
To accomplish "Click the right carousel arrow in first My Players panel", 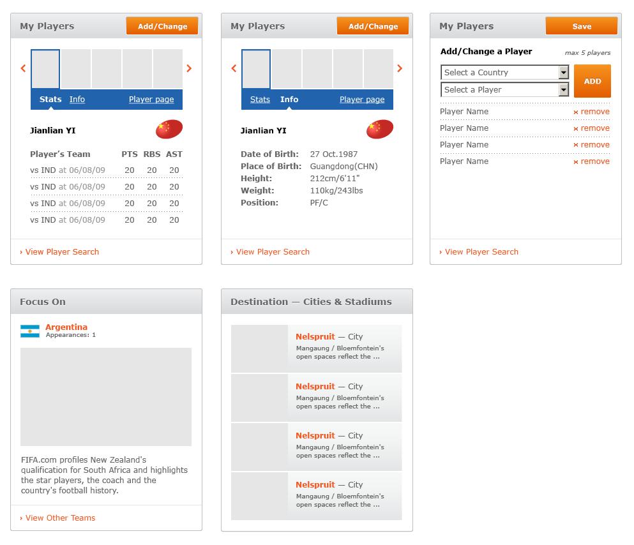I will [x=189, y=68].
